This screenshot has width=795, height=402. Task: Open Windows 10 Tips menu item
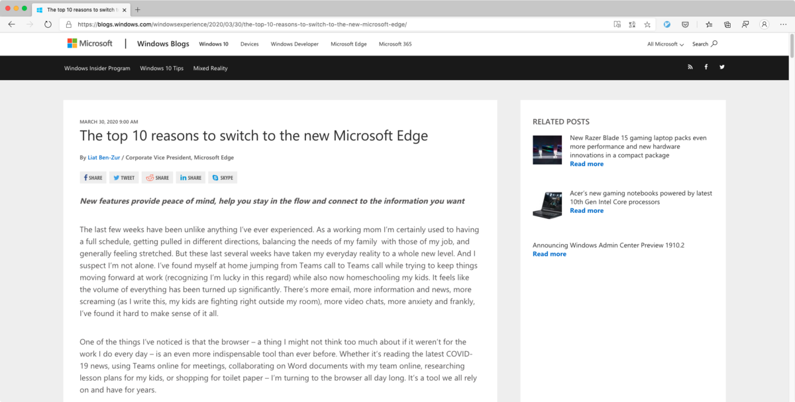click(162, 68)
